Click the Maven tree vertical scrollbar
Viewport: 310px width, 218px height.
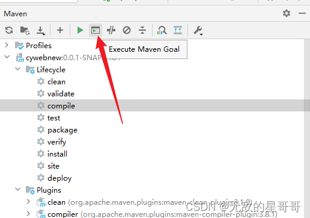pyautogui.click(x=307, y=128)
